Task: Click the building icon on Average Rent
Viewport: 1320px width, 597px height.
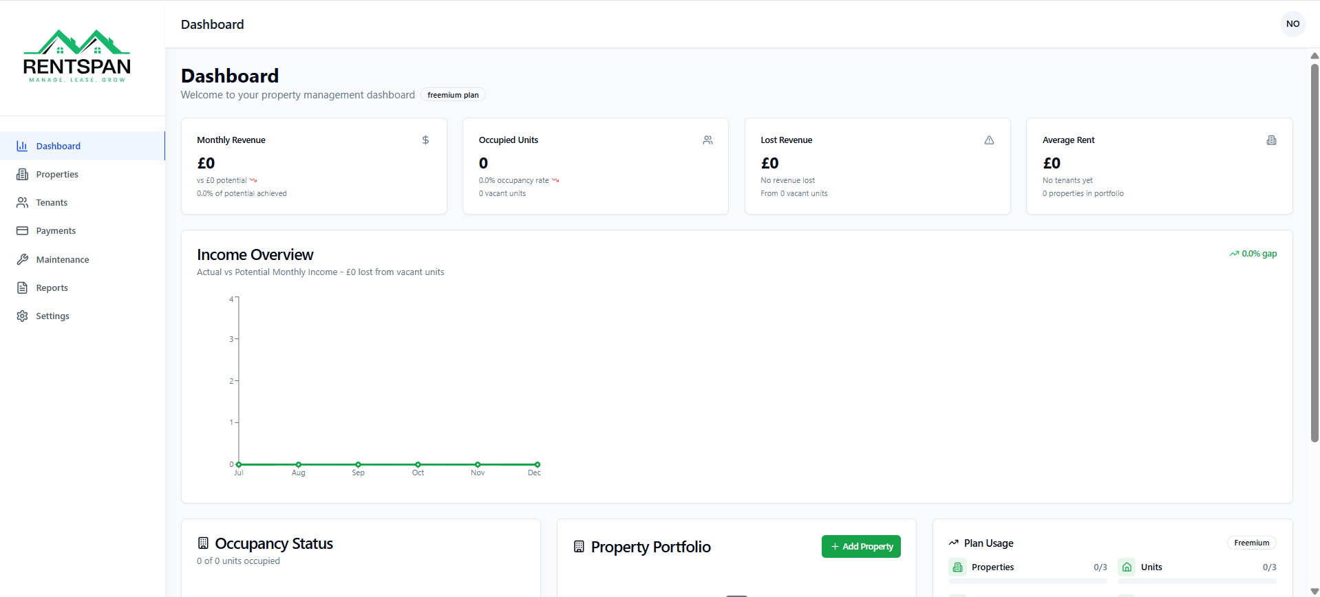Action: point(1271,140)
